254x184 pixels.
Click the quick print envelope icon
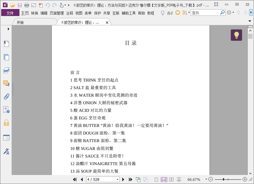pyautogui.click(x=34, y=5)
